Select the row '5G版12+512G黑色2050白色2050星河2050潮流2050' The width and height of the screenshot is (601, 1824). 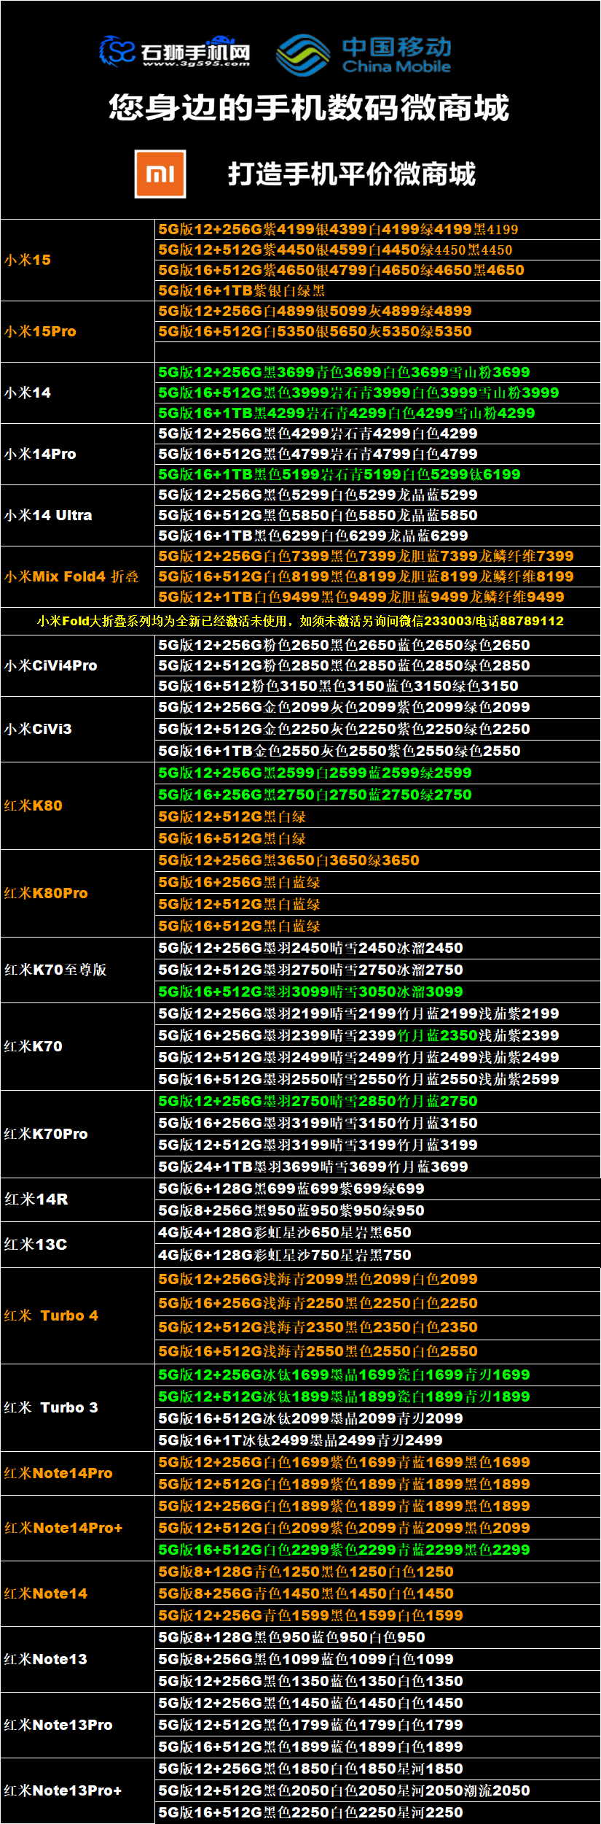click(377, 1790)
